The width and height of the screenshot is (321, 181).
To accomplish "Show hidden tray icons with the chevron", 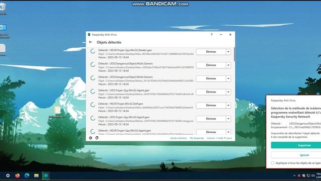I will click(x=294, y=175).
